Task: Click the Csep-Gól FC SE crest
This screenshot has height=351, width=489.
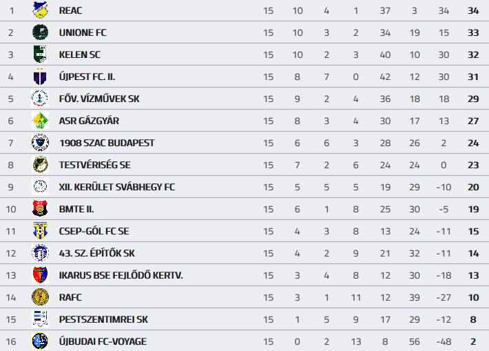Action: coord(40,231)
